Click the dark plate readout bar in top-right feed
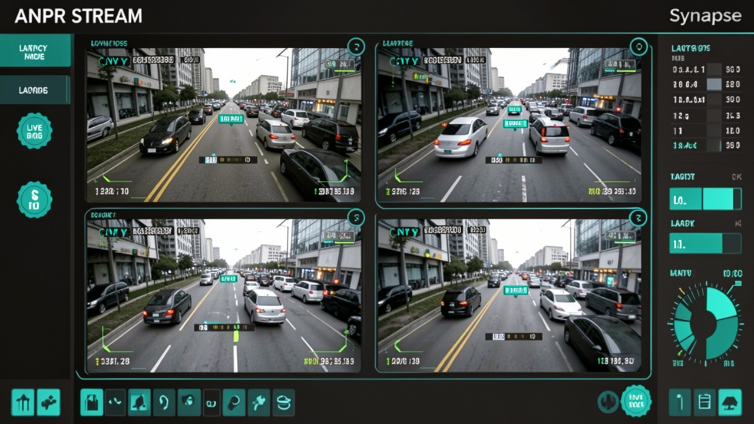Viewport: 754px width, 424px height. click(513, 160)
